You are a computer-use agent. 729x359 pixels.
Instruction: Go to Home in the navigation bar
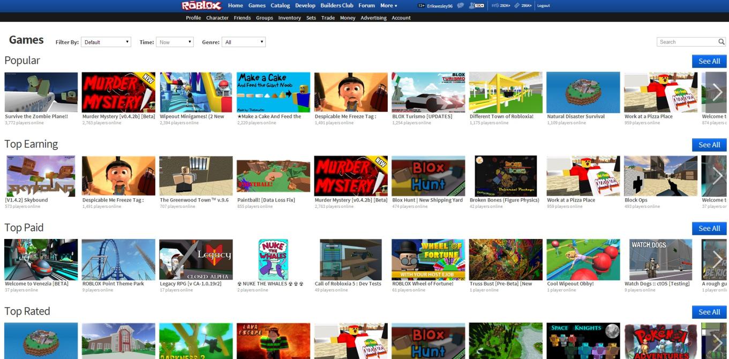click(x=235, y=5)
